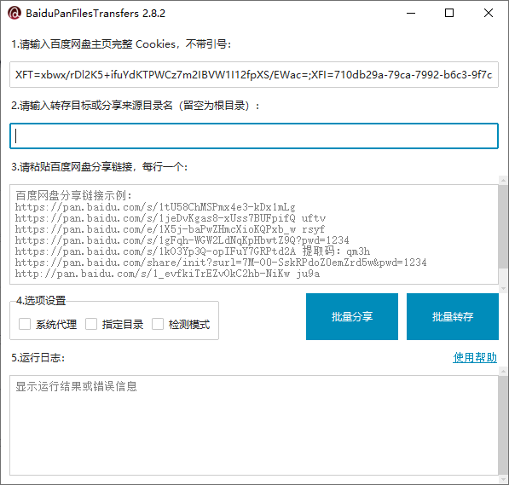Enable the 系统代理 checkbox
Screen dimensions: 509x485
[25, 324]
